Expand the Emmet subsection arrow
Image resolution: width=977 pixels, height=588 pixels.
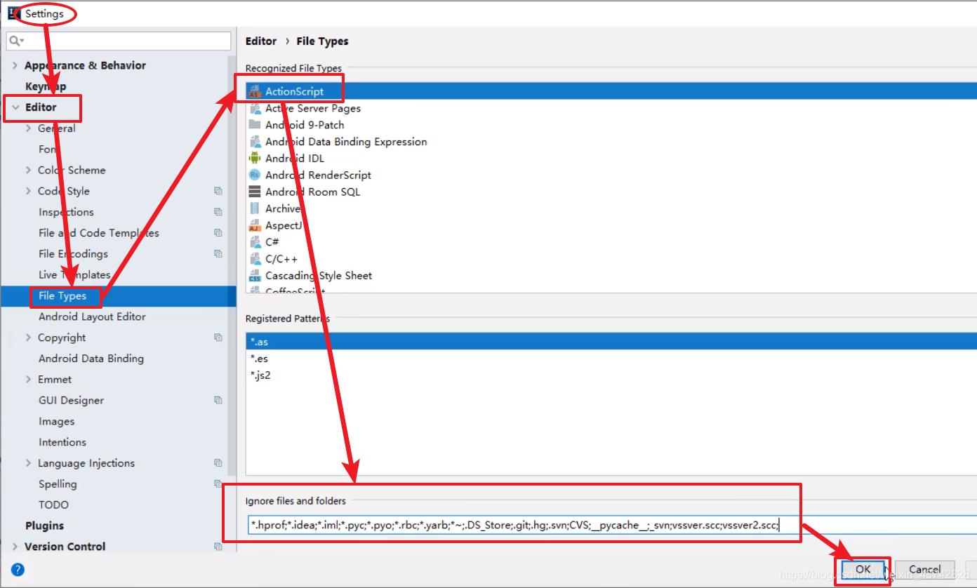point(29,380)
